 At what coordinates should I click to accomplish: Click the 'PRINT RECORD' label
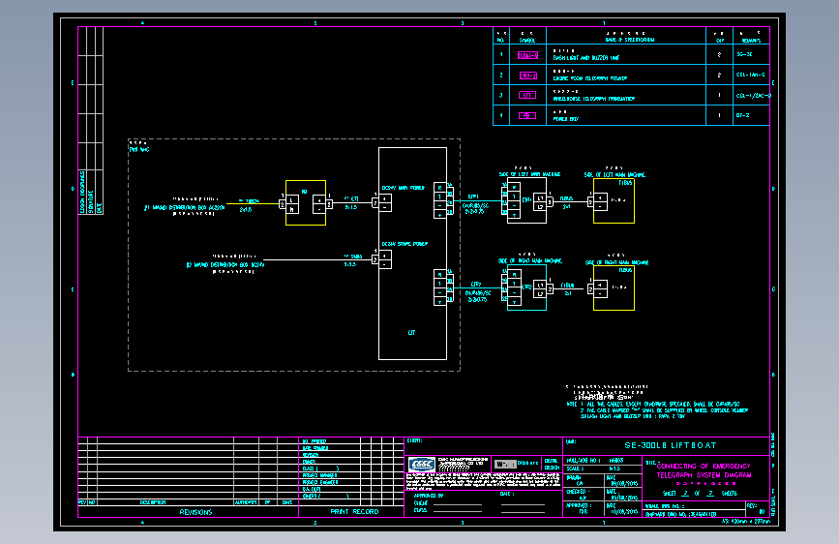click(354, 512)
